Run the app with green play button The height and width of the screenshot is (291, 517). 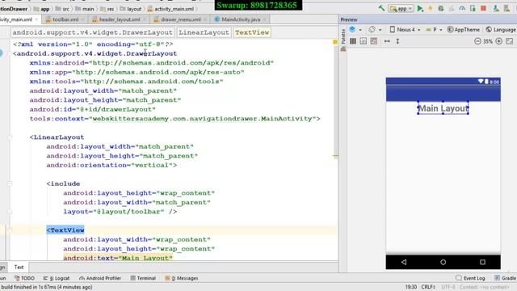pyautogui.click(x=420, y=9)
